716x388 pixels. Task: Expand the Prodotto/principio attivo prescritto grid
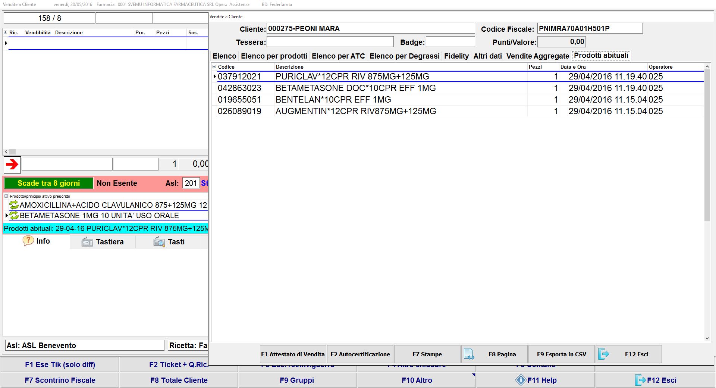[6, 196]
